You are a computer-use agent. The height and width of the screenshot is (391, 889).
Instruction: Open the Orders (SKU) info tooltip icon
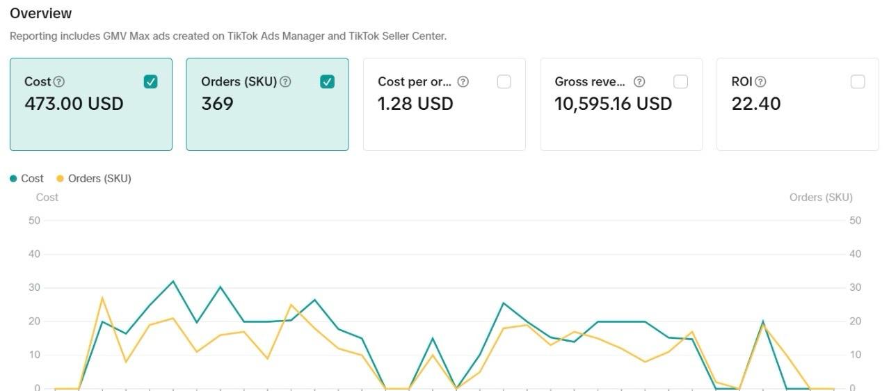[285, 82]
